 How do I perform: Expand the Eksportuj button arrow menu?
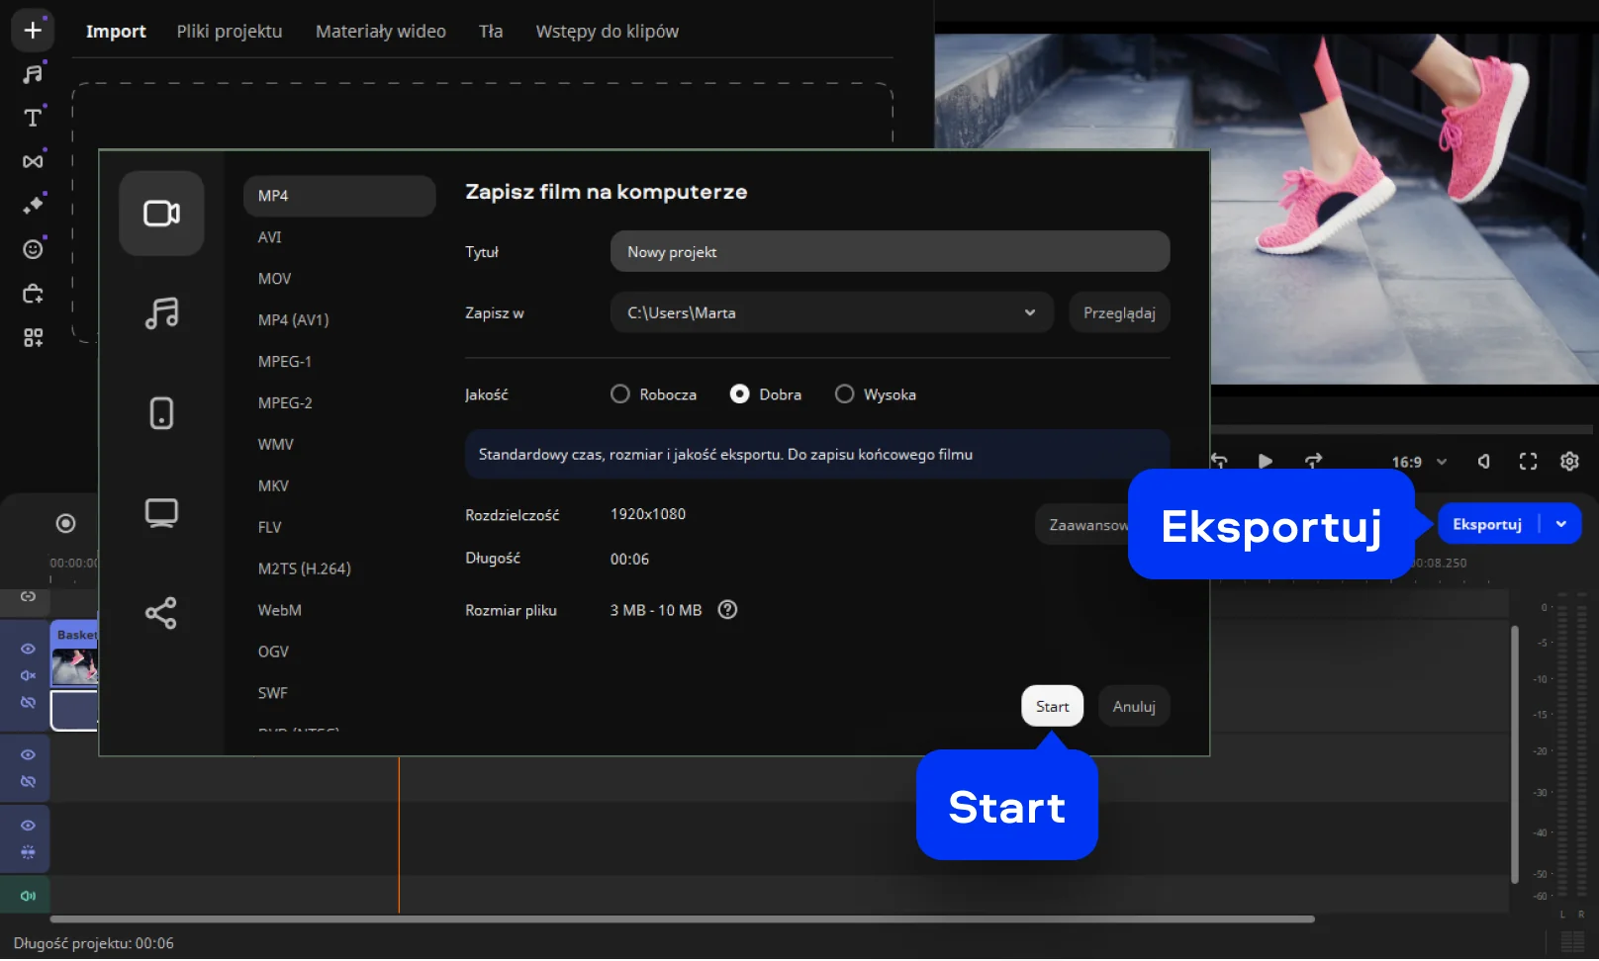[1560, 525]
